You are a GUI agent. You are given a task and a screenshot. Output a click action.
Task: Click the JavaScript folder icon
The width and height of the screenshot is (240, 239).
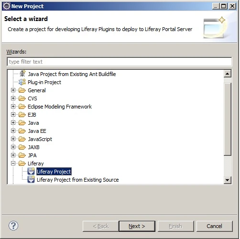coord(22,139)
